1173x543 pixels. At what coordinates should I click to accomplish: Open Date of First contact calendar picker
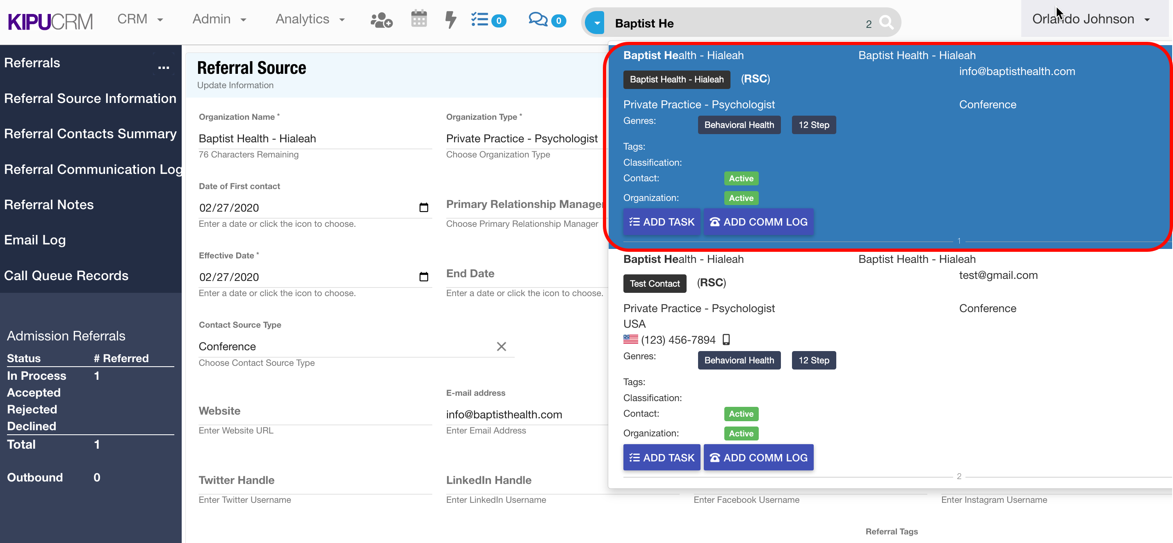(x=423, y=208)
